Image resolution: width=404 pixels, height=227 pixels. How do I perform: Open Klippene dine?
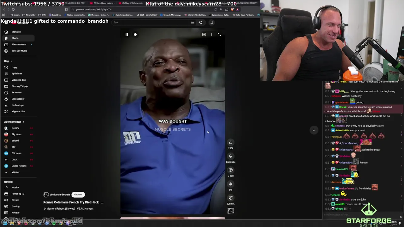19,112
